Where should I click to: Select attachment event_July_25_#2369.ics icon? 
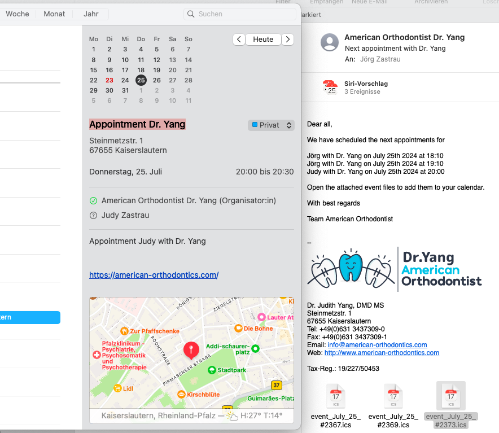(x=393, y=396)
